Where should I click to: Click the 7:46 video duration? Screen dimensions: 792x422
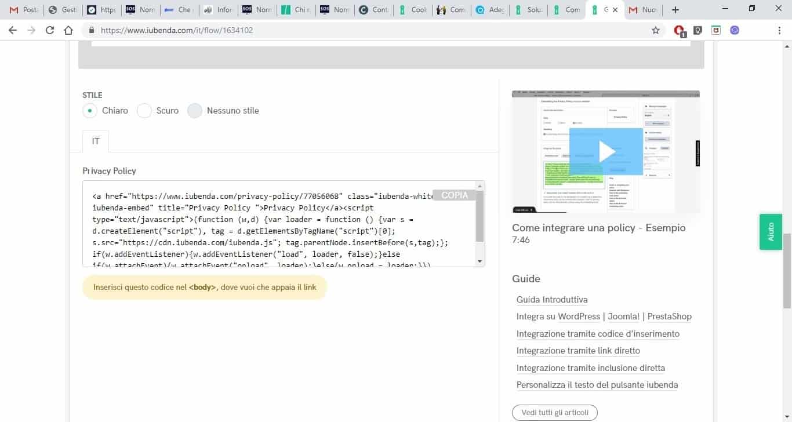521,240
